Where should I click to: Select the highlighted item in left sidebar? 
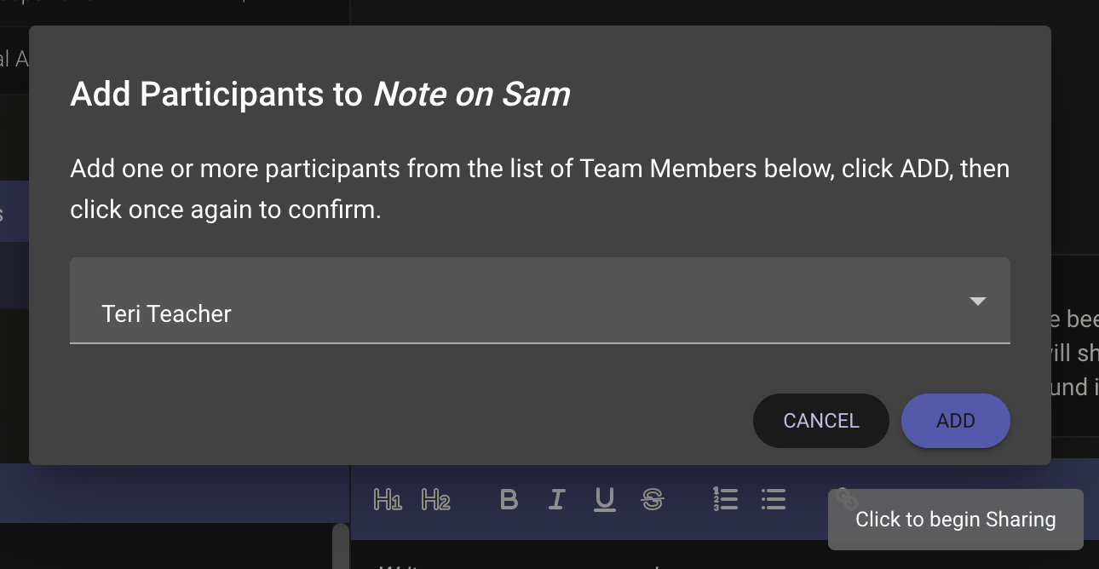pyautogui.click(x=14, y=213)
